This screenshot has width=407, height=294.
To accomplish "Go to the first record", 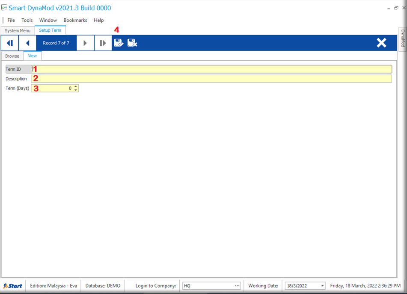I will [9, 43].
